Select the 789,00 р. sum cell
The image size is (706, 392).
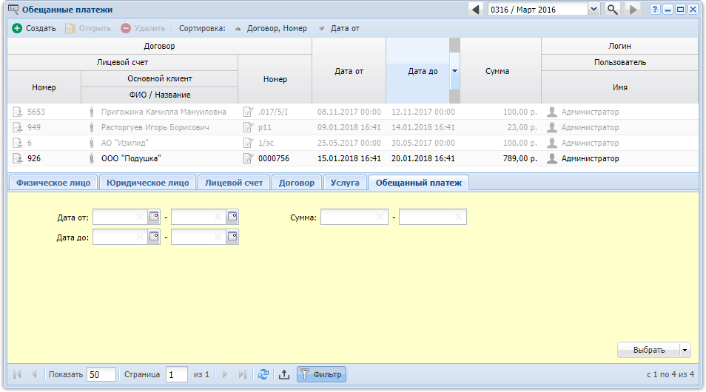click(520, 158)
